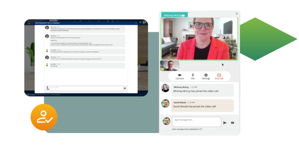Click the 'Need Assistance? Ask us a Question!' title
299x149 pixels.
(x=47, y=23)
